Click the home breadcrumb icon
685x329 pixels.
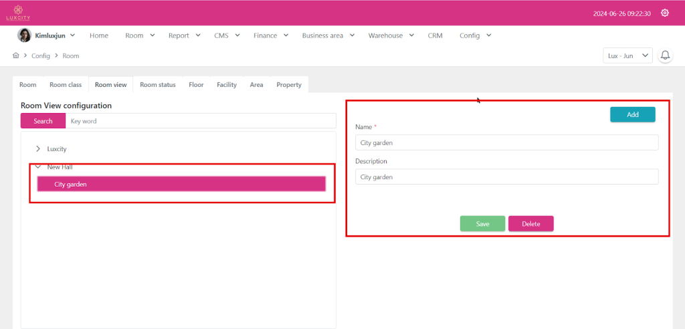[15, 56]
